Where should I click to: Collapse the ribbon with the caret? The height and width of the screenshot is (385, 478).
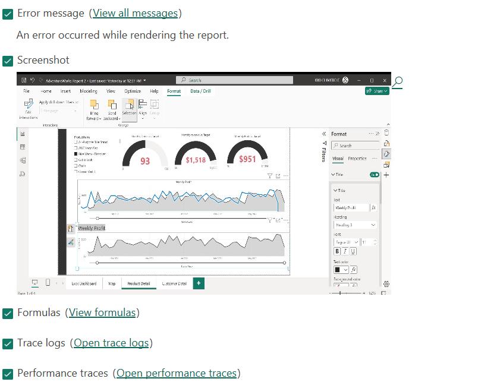[388, 124]
